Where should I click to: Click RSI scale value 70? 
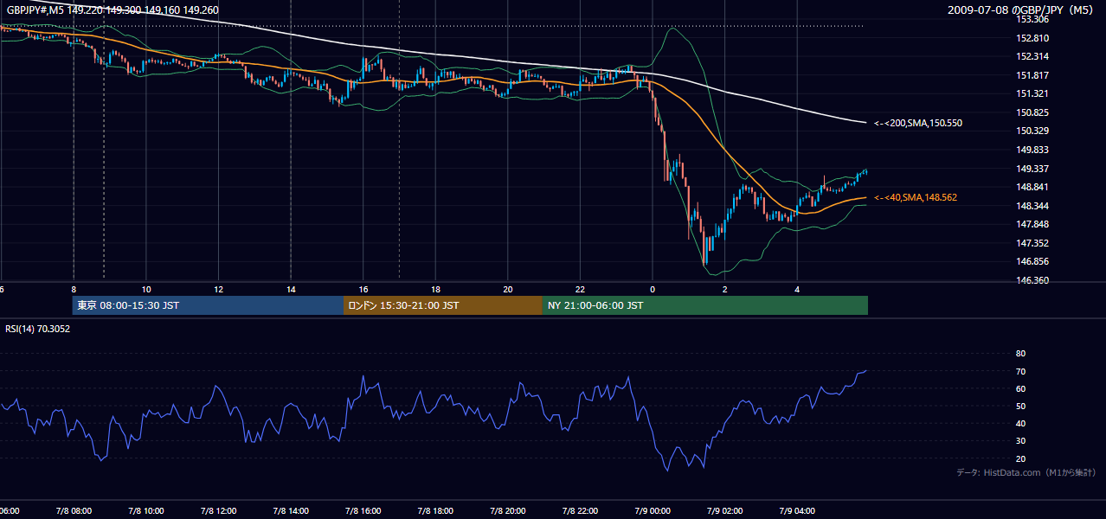tap(1020, 371)
